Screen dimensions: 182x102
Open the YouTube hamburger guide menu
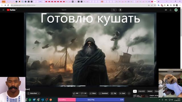tap(3, 10)
